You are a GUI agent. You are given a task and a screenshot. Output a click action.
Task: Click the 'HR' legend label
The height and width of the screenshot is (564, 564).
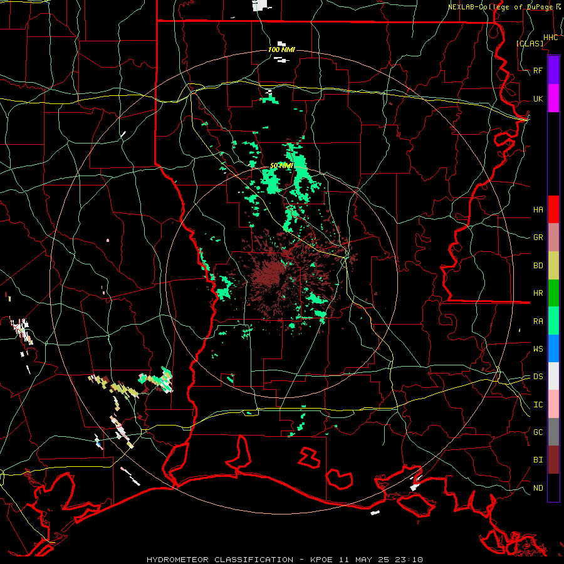pos(538,293)
